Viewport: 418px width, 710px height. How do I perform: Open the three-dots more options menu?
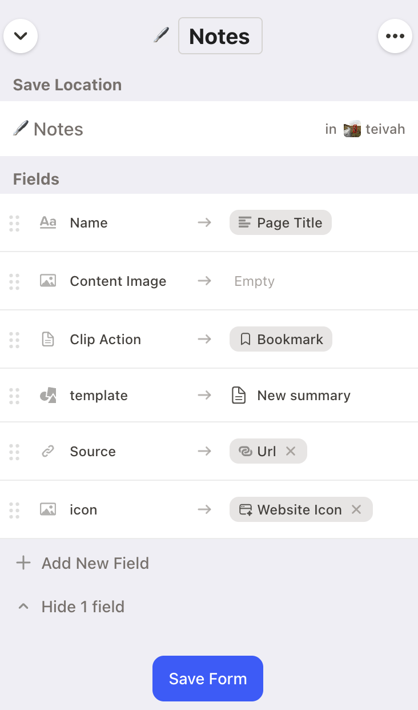pos(395,36)
